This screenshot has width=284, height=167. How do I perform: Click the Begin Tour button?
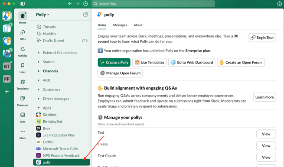[262, 38]
